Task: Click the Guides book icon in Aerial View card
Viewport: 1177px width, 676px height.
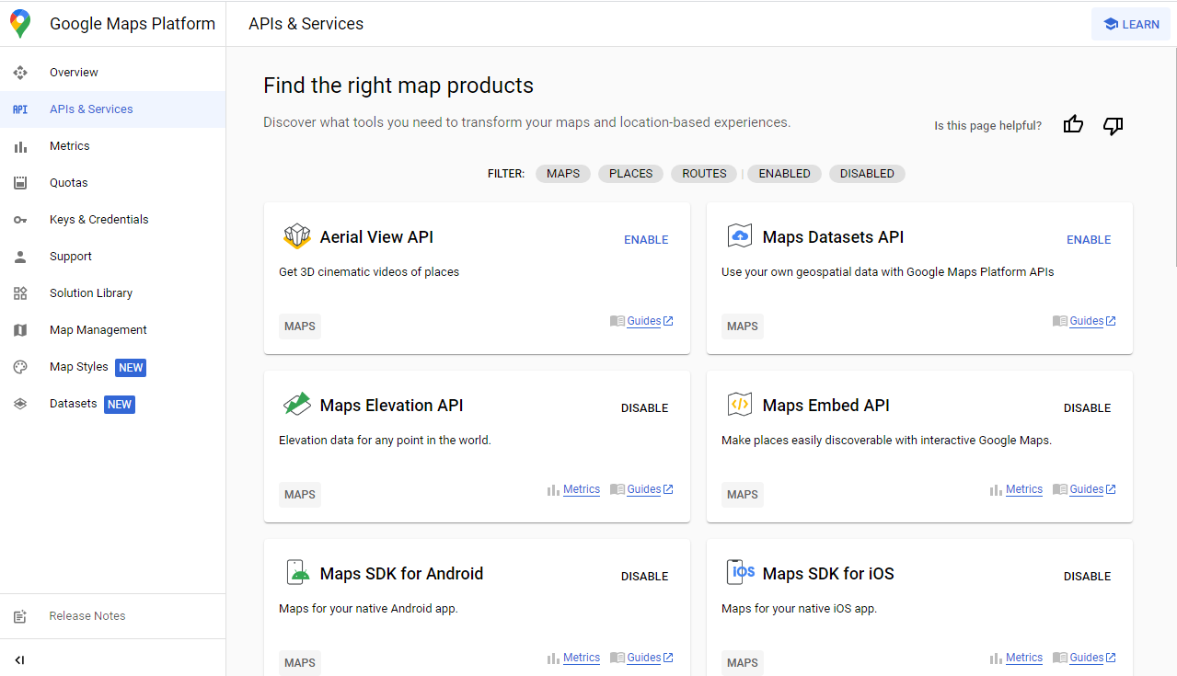Action: 617,321
